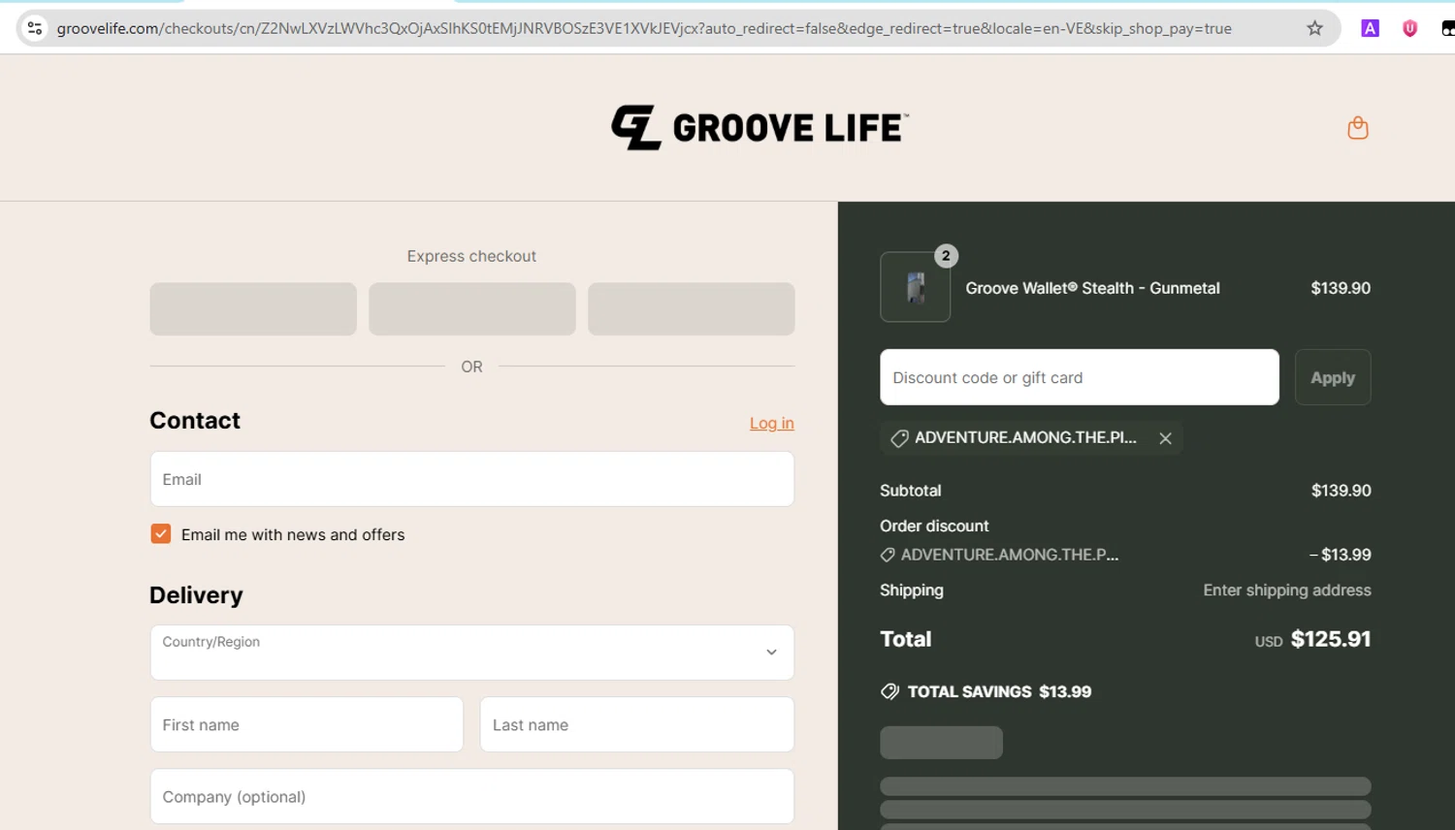Focus the Last name field
This screenshot has width=1455, height=830.
637,724
